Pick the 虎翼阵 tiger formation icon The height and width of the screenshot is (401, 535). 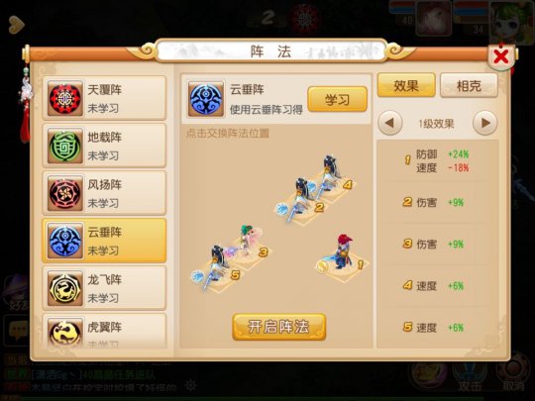pyautogui.click(x=64, y=332)
